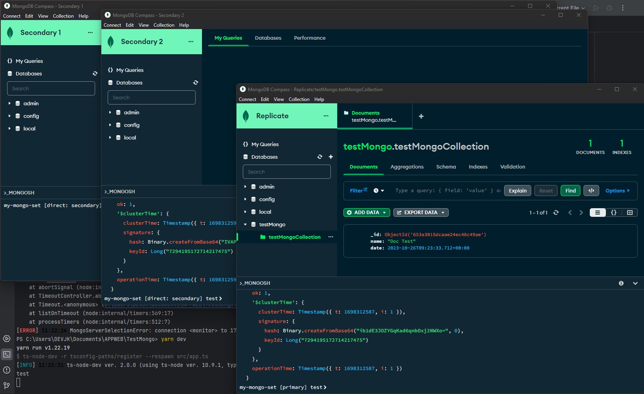Click the Explain button

pyautogui.click(x=517, y=191)
